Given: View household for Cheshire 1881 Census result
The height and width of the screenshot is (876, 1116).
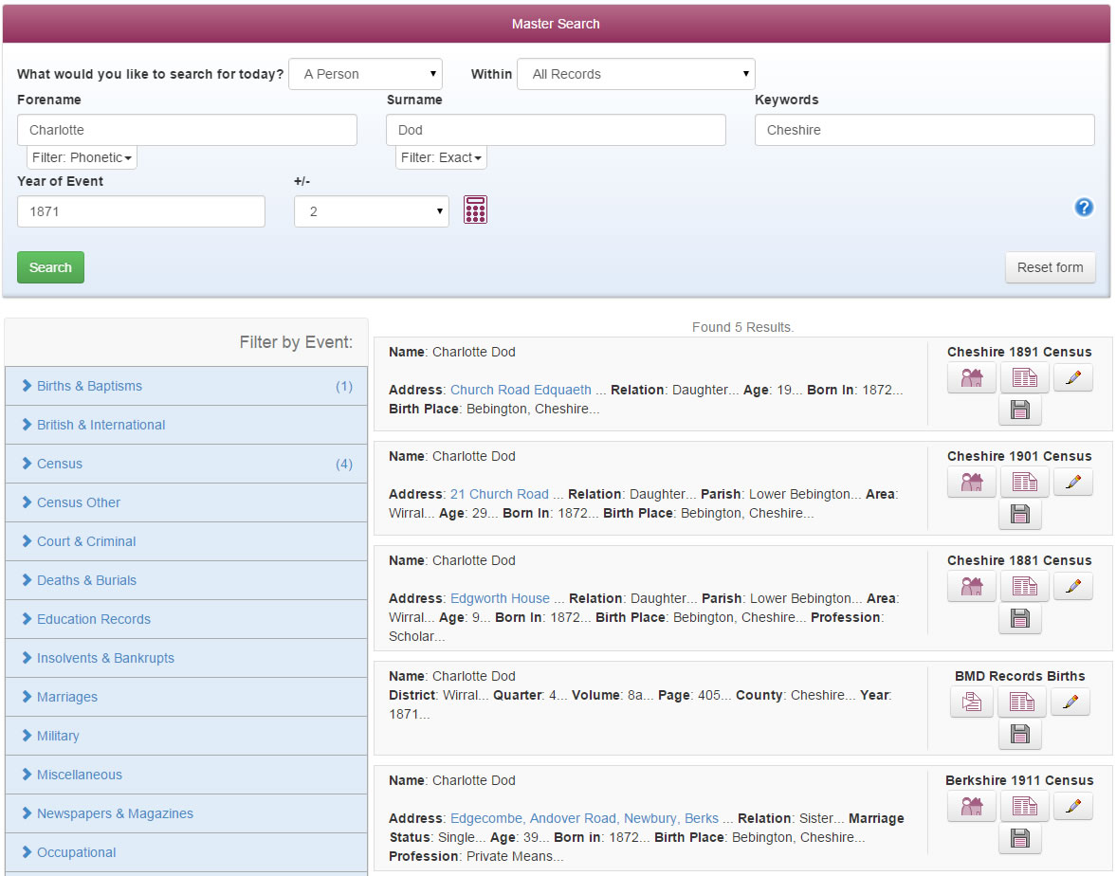Looking at the screenshot, I should pos(972,587).
